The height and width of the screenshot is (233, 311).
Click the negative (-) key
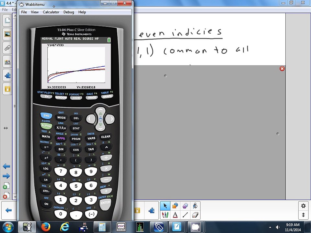tap(91, 214)
